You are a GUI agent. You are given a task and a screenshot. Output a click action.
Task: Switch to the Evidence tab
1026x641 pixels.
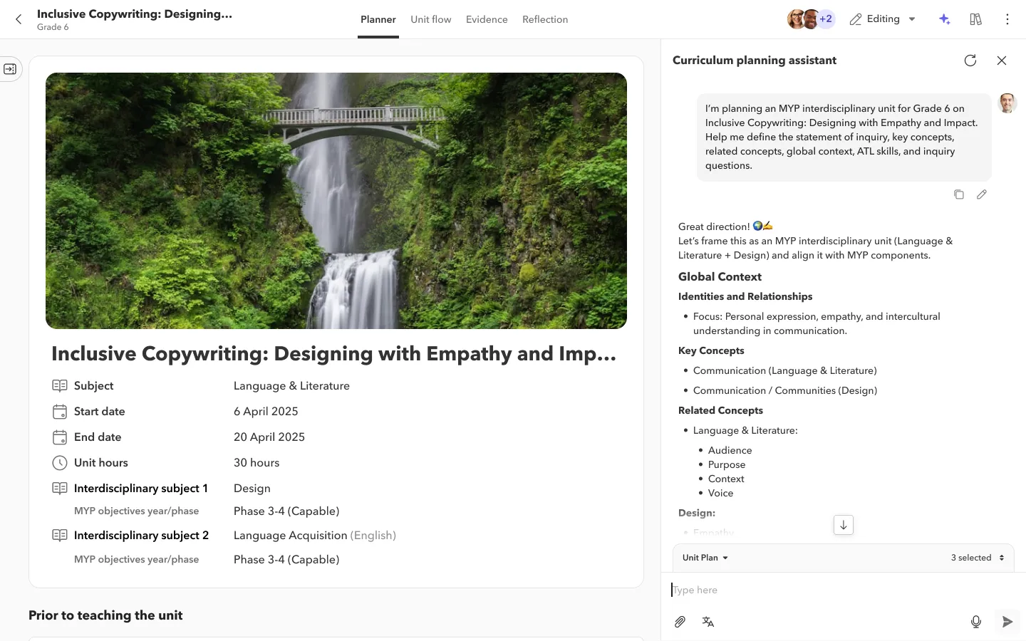(487, 19)
